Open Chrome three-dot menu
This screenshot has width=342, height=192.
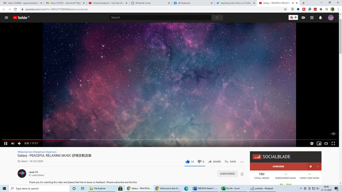[x=338, y=9]
